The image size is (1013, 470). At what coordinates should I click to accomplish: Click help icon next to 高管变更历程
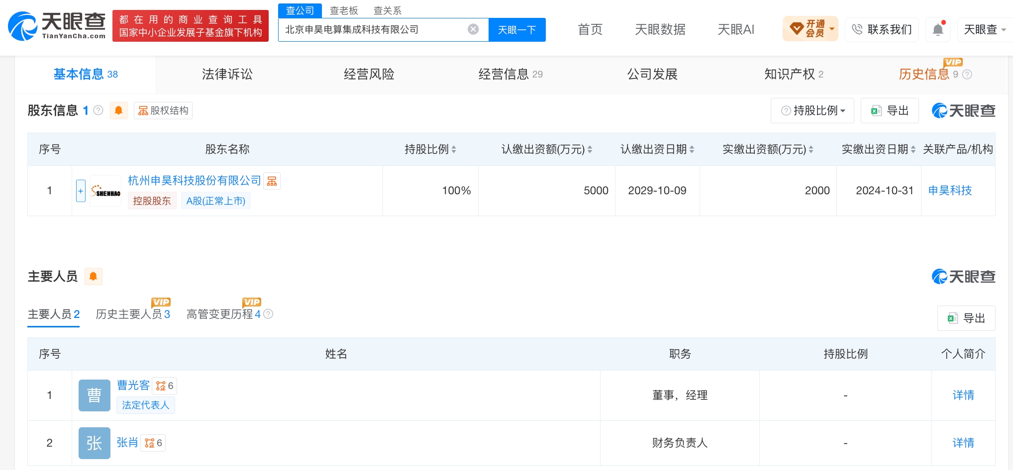(x=268, y=314)
